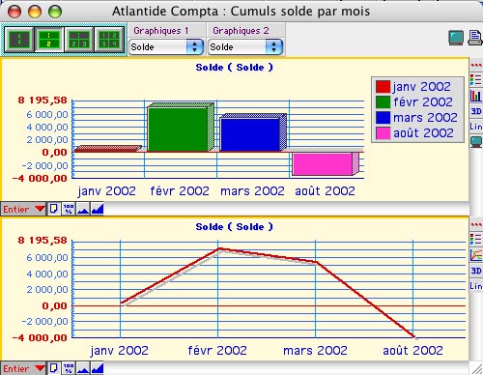Click the 8 195,58 value on top chart axis
Viewport: 483px width, 375px height.
tap(43, 101)
